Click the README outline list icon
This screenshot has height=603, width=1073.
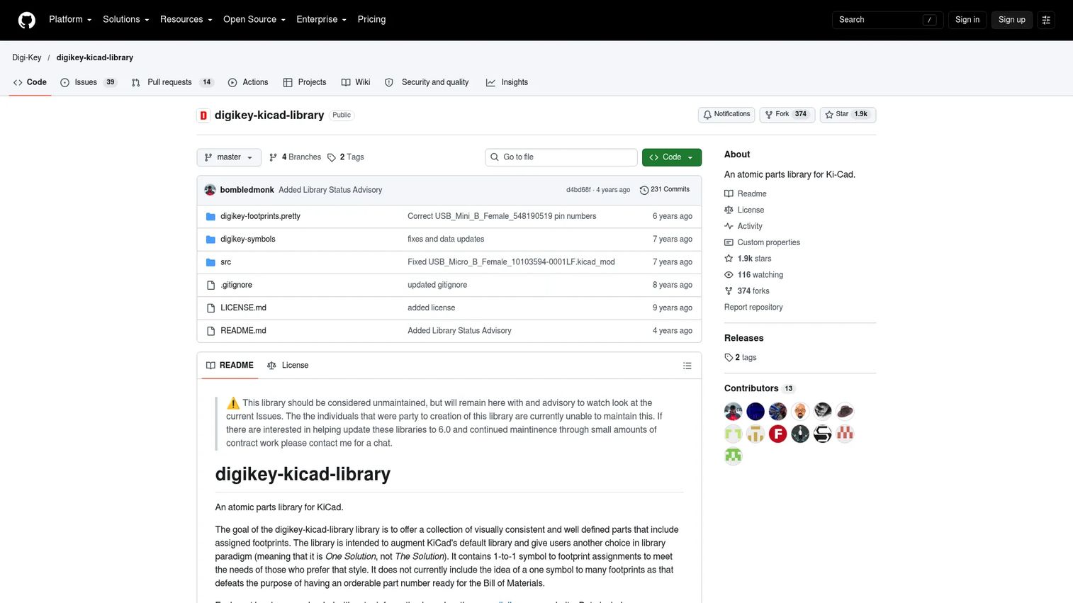pyautogui.click(x=687, y=366)
